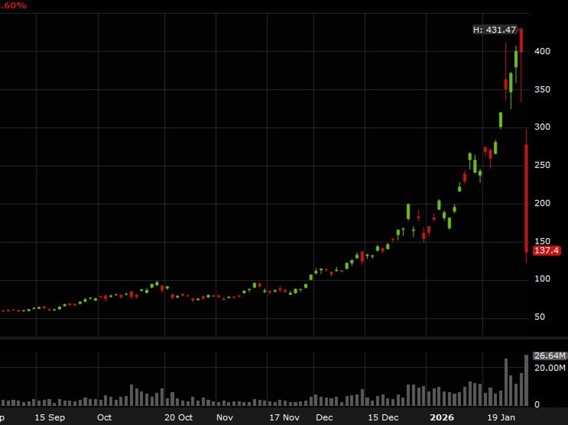Screen dimensions: 568x425
Task: Click the 200 price axis label
Action: pyautogui.click(x=543, y=203)
